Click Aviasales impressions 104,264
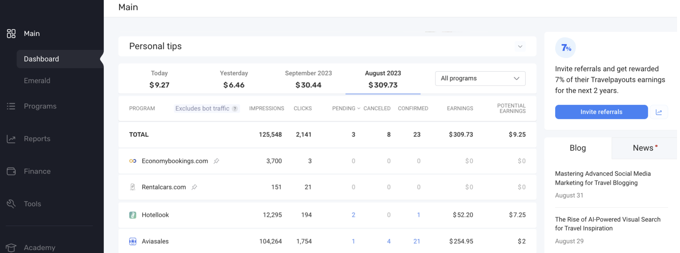Viewport: 680px width, 253px height. tap(270, 241)
